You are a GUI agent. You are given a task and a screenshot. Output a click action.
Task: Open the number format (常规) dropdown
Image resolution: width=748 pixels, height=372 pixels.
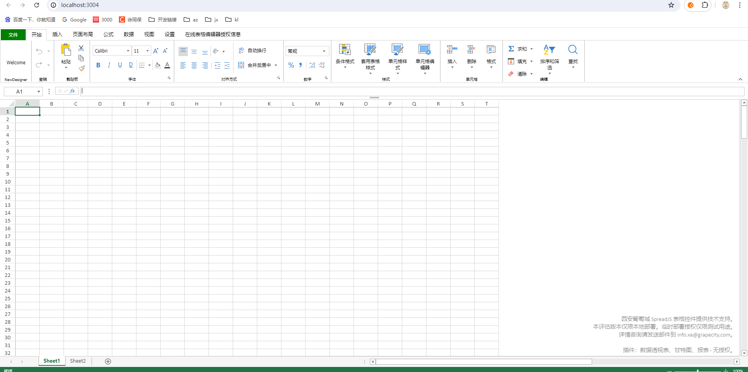(324, 51)
